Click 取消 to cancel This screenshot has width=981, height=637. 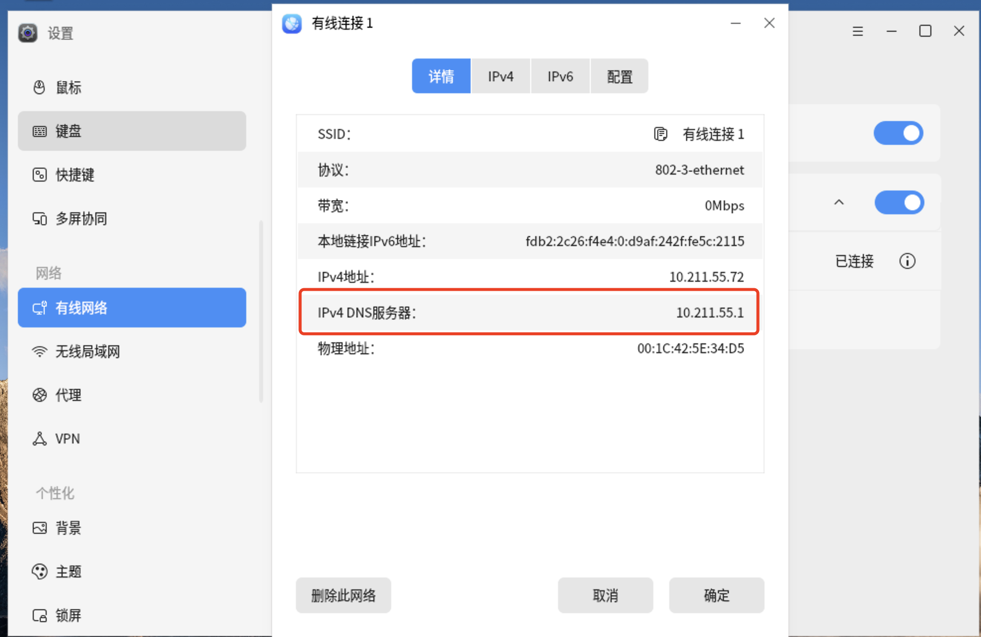[x=605, y=595]
